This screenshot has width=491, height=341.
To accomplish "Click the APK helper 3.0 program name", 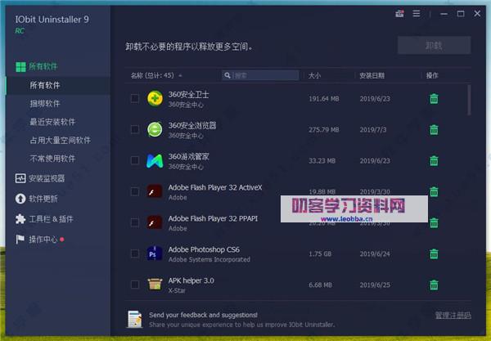I will coord(191,280).
